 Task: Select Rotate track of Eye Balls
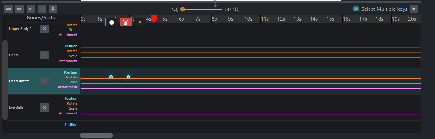coord(72,103)
